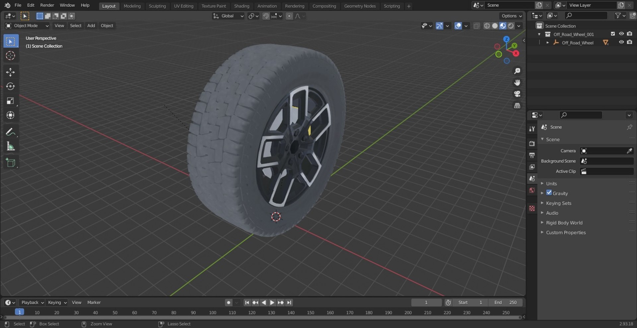Open the Keying dropdown
637x328 pixels.
pos(57,303)
